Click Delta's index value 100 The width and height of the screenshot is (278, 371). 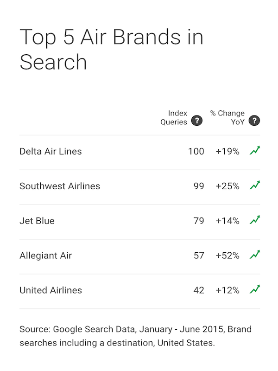(x=196, y=152)
